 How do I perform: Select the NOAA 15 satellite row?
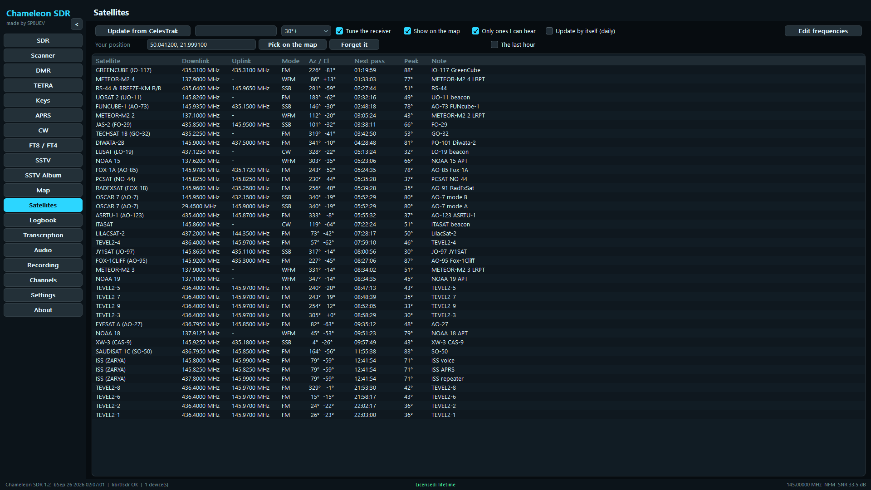(x=479, y=161)
